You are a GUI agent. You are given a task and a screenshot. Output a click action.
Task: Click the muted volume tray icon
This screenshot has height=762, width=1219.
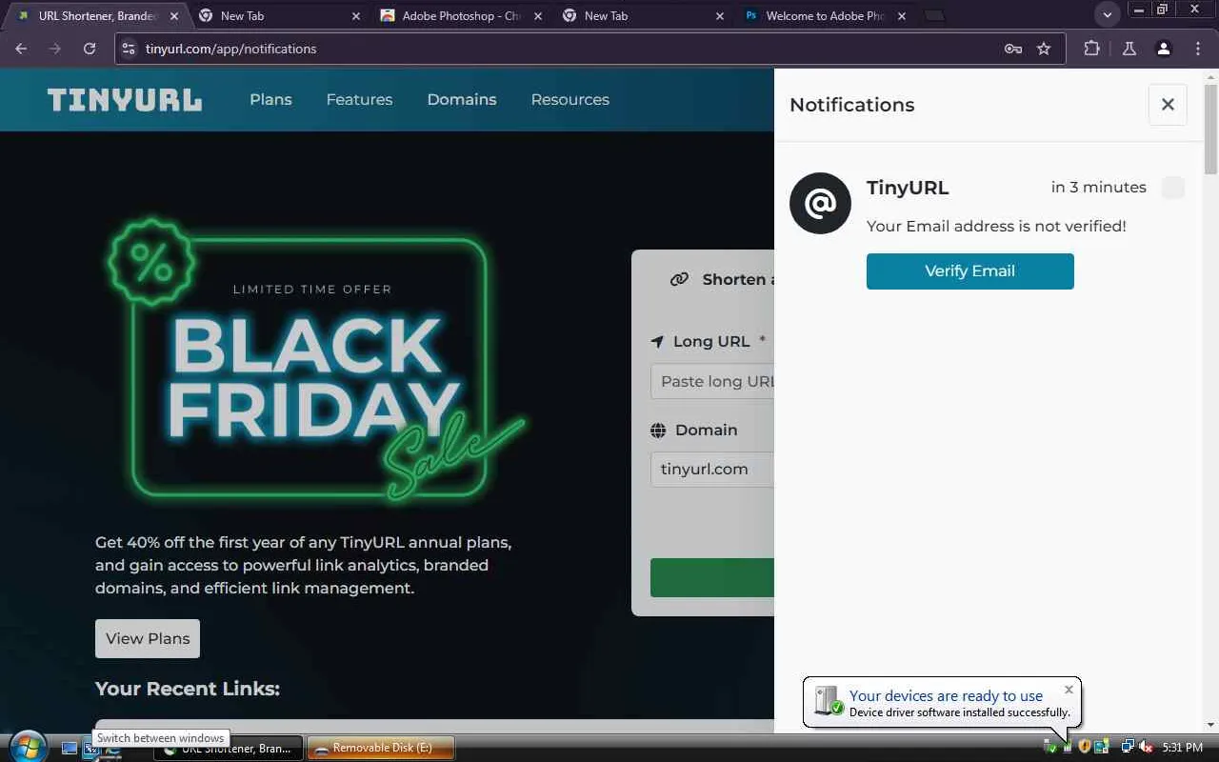click(1146, 748)
